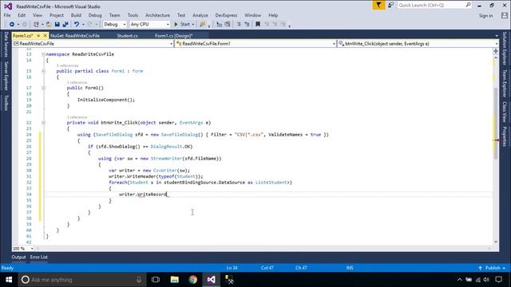511x287 pixels.
Task: Open Task View on the taskbar
Action: (x=156, y=280)
